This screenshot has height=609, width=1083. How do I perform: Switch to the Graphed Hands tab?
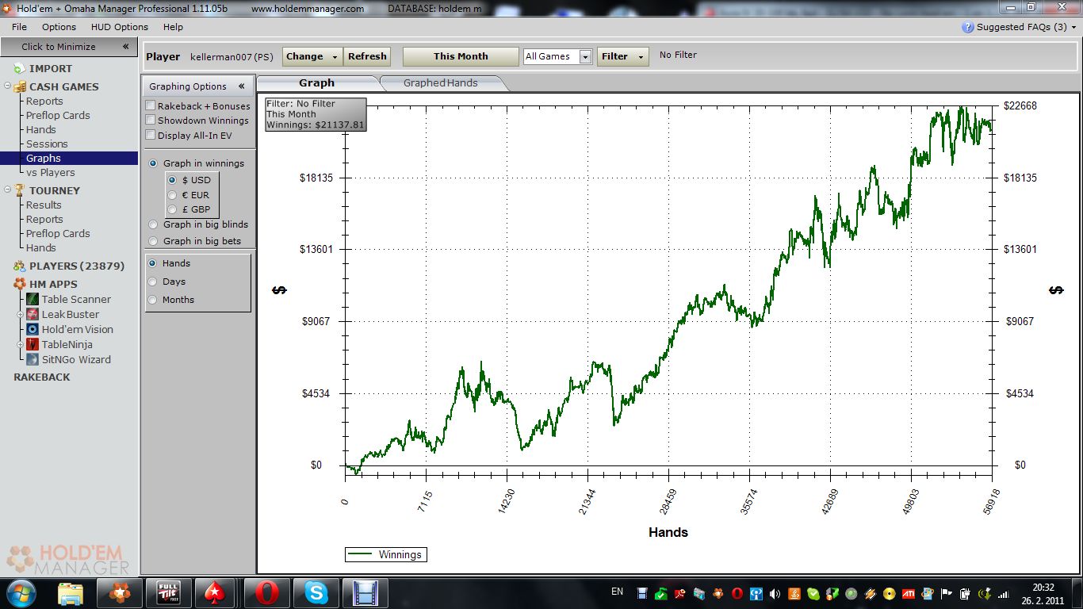pyautogui.click(x=440, y=82)
